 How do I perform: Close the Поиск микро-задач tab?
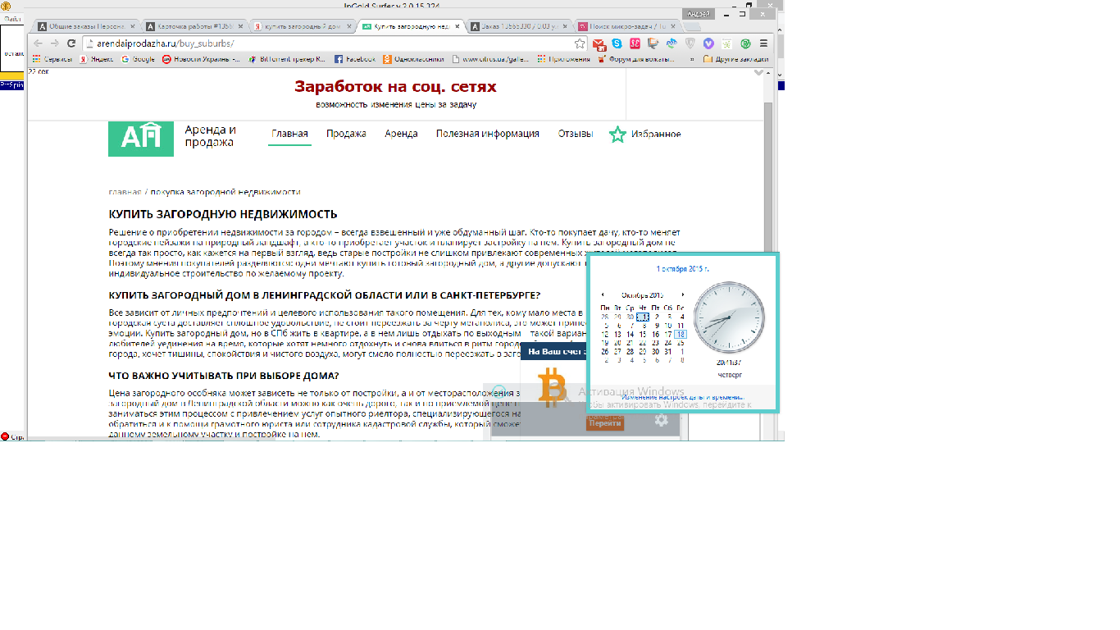(672, 26)
